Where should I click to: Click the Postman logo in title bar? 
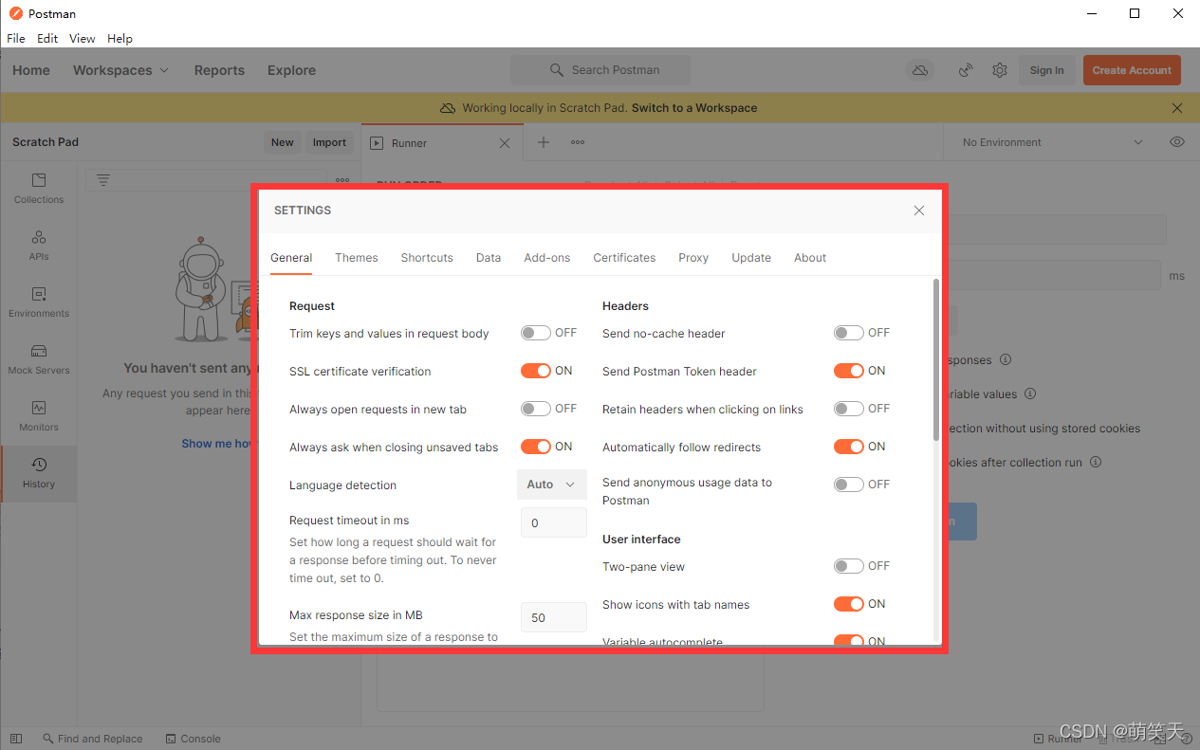[x=16, y=13]
